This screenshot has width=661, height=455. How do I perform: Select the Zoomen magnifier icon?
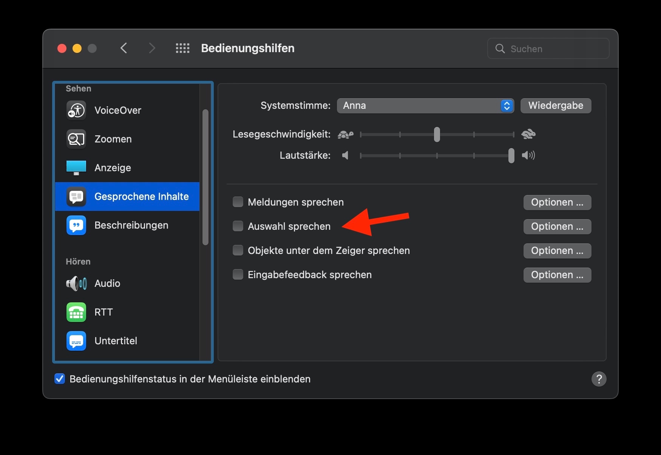76,139
